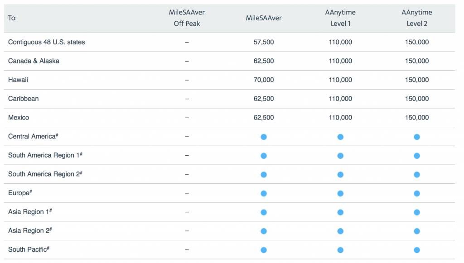Viewport: 464px width, 263px height.
Task: Click the blue dot for Central America AAnytime Level 2
Action: click(x=417, y=137)
